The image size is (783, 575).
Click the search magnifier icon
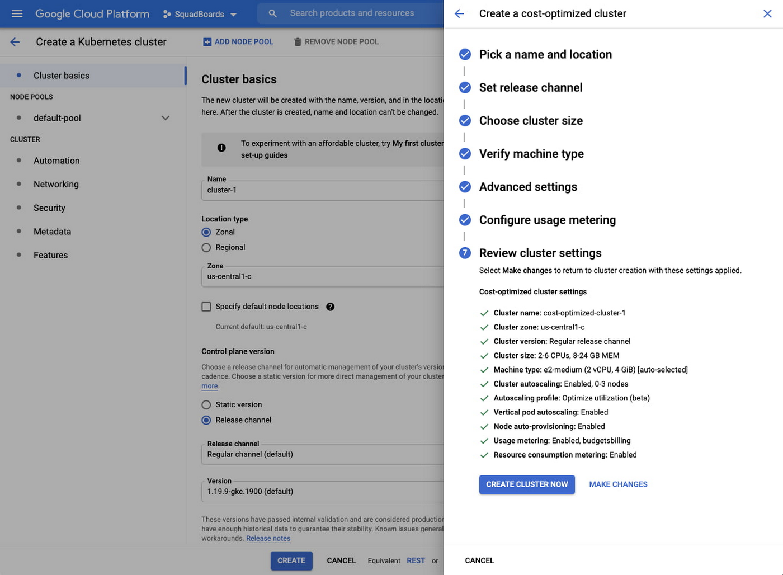pos(272,13)
